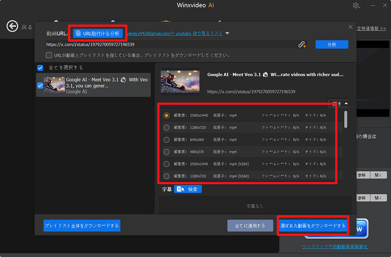The width and height of the screenshot is (391, 257).
Task: Click プレイリスト全体をダウンロードする button
Action: pyautogui.click(x=82, y=225)
